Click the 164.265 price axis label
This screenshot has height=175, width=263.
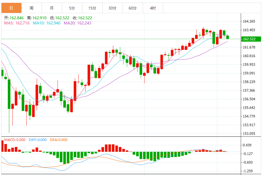coord(249,21)
